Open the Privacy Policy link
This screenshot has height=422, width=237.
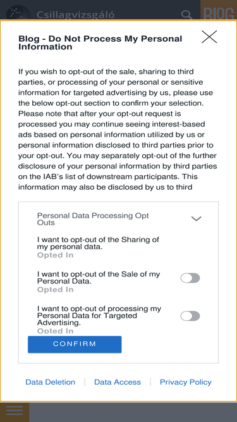coord(186,382)
